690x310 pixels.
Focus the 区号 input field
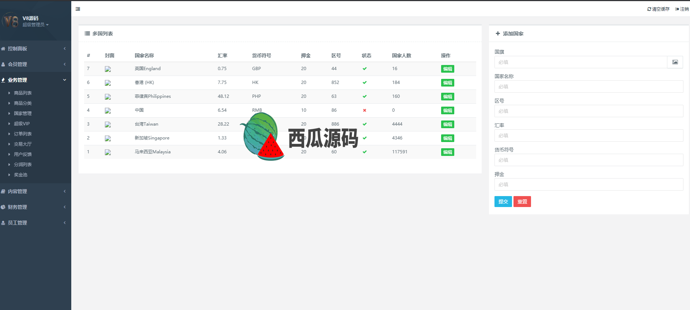click(589, 111)
